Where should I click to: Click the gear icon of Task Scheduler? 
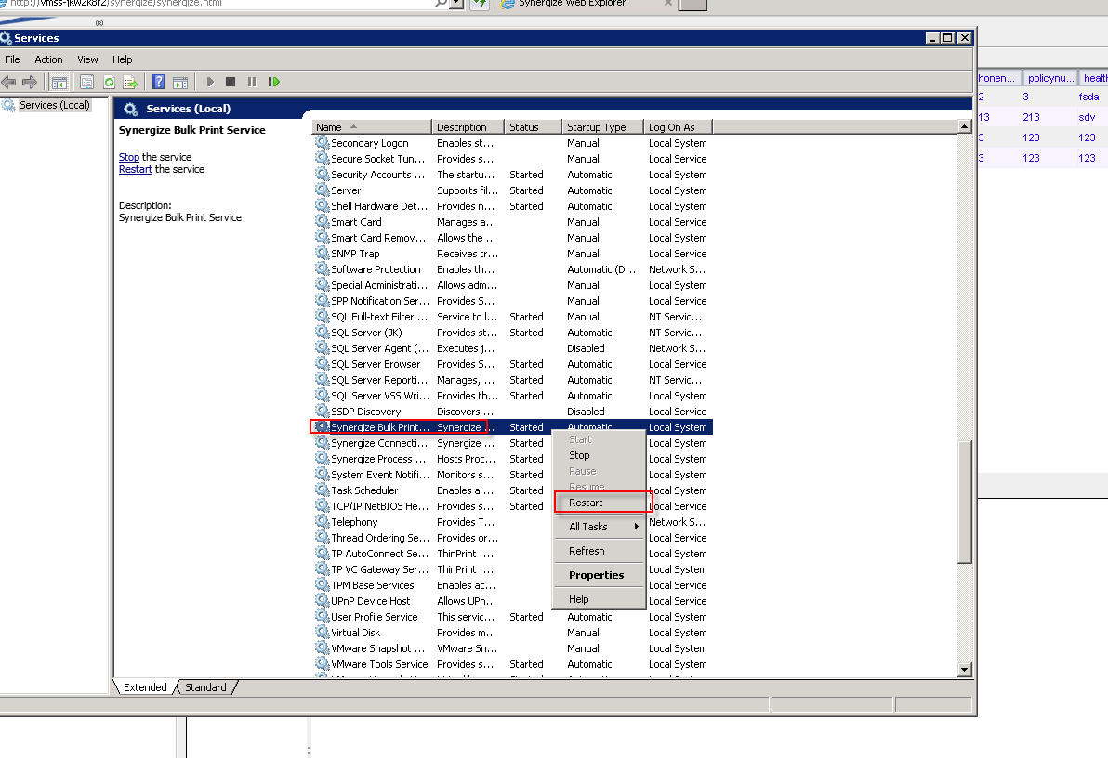(323, 490)
